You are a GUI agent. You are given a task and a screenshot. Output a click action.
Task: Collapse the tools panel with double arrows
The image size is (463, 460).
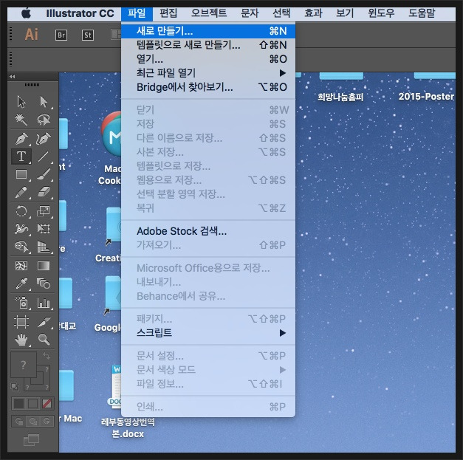tap(12, 76)
